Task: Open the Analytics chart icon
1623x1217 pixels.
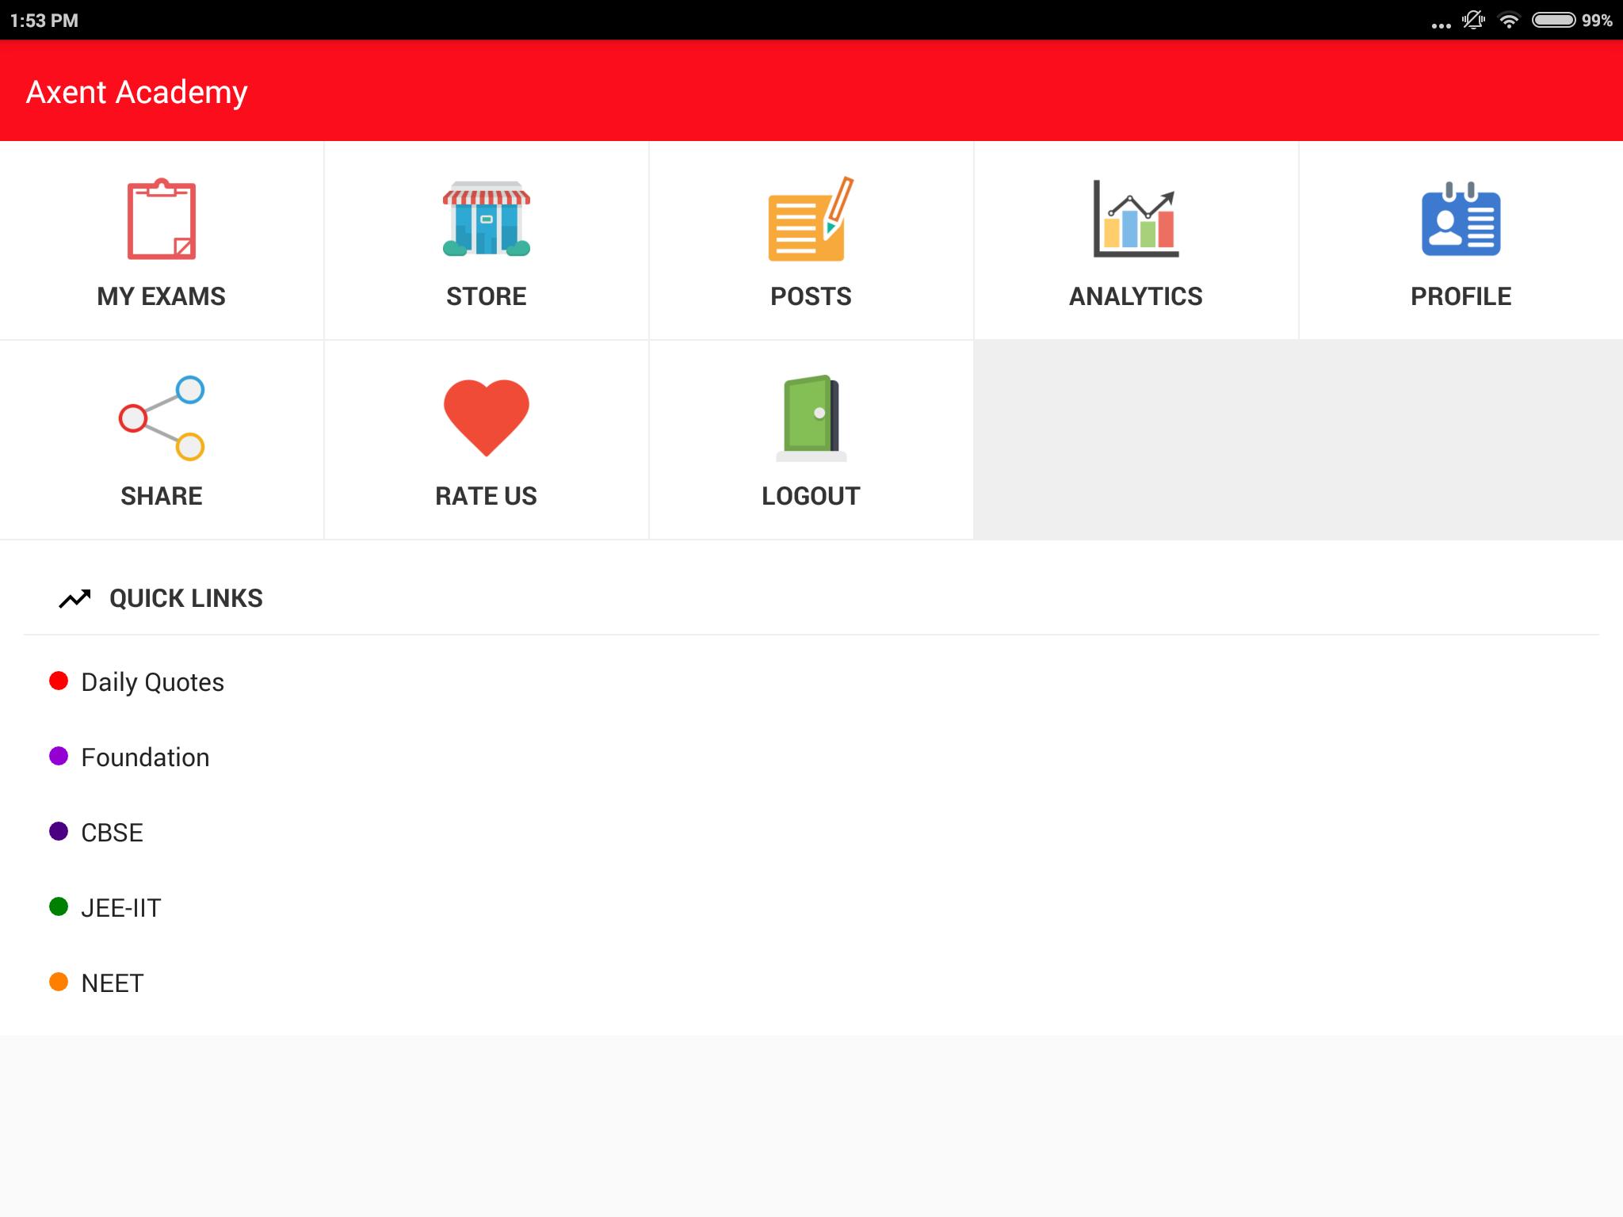Action: point(1136,219)
